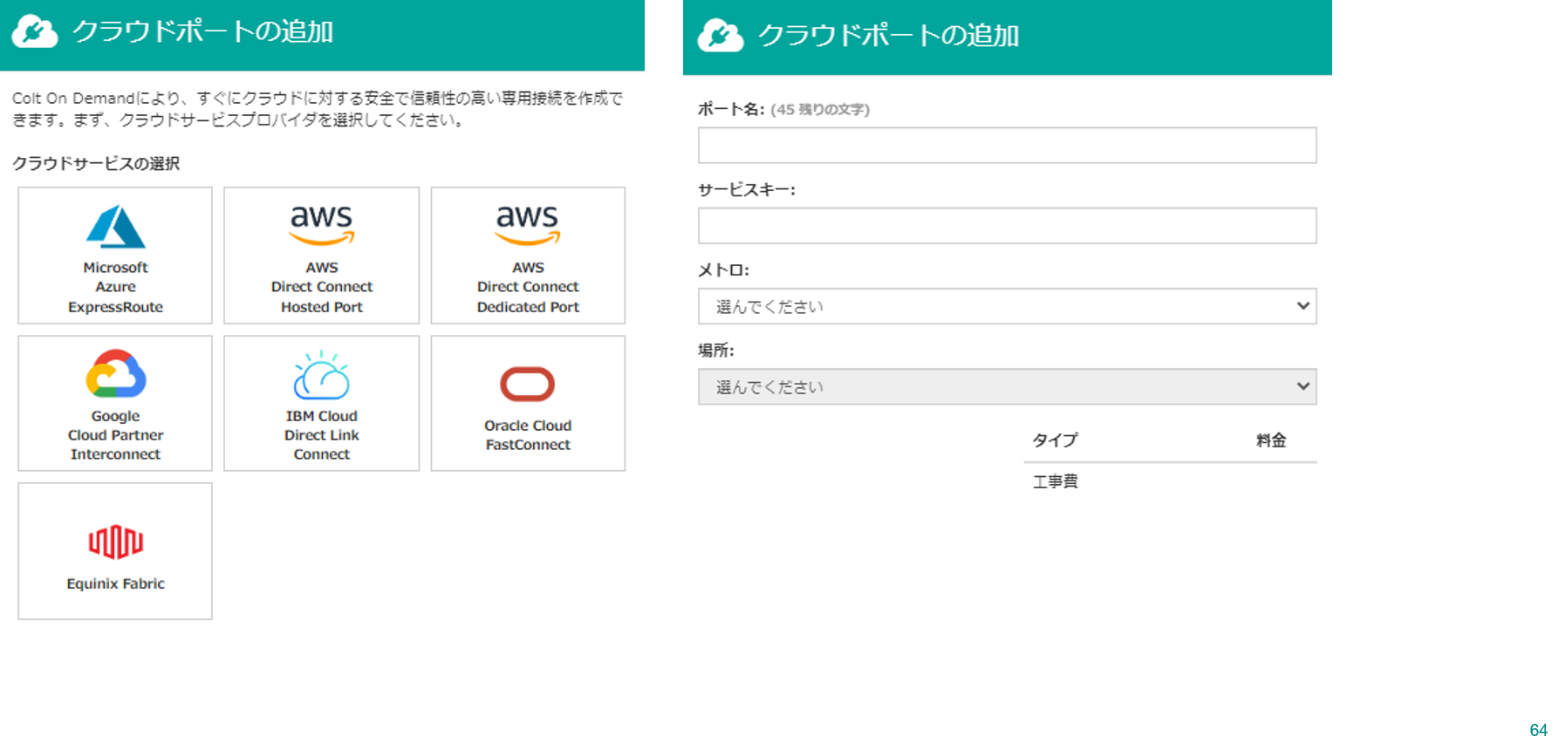This screenshot has width=1559, height=750.
Task: Select the Equinix Fabric card
Action: tap(115, 551)
